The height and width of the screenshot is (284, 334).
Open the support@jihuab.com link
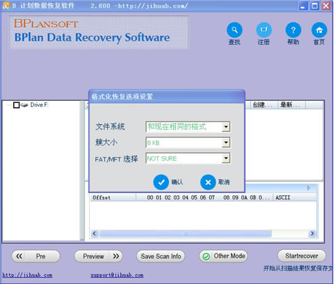coord(117,275)
